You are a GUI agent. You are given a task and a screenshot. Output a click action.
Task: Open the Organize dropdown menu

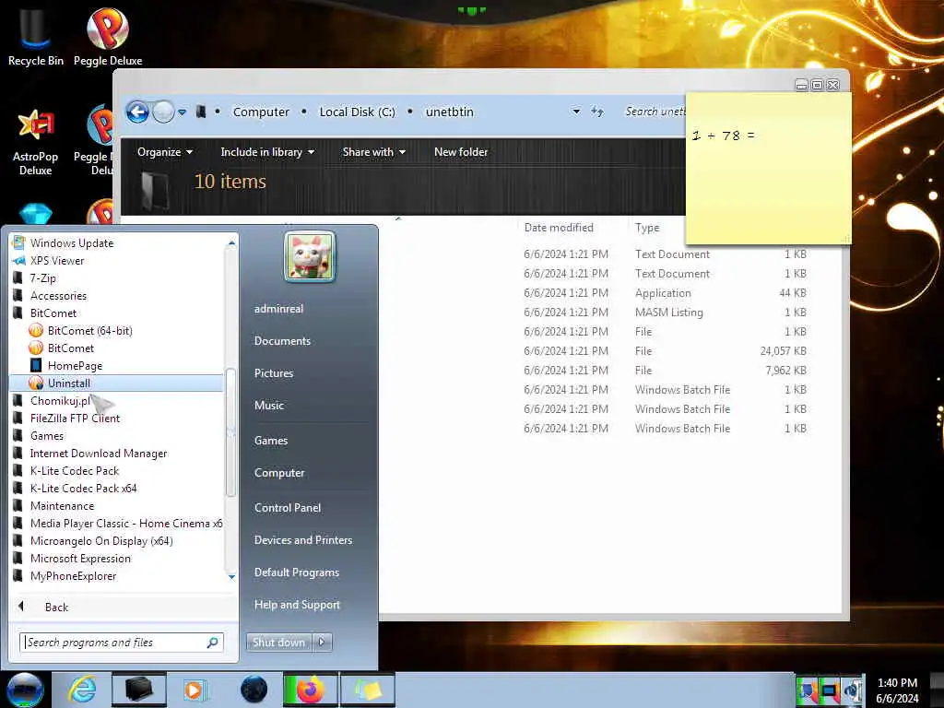coord(164,152)
